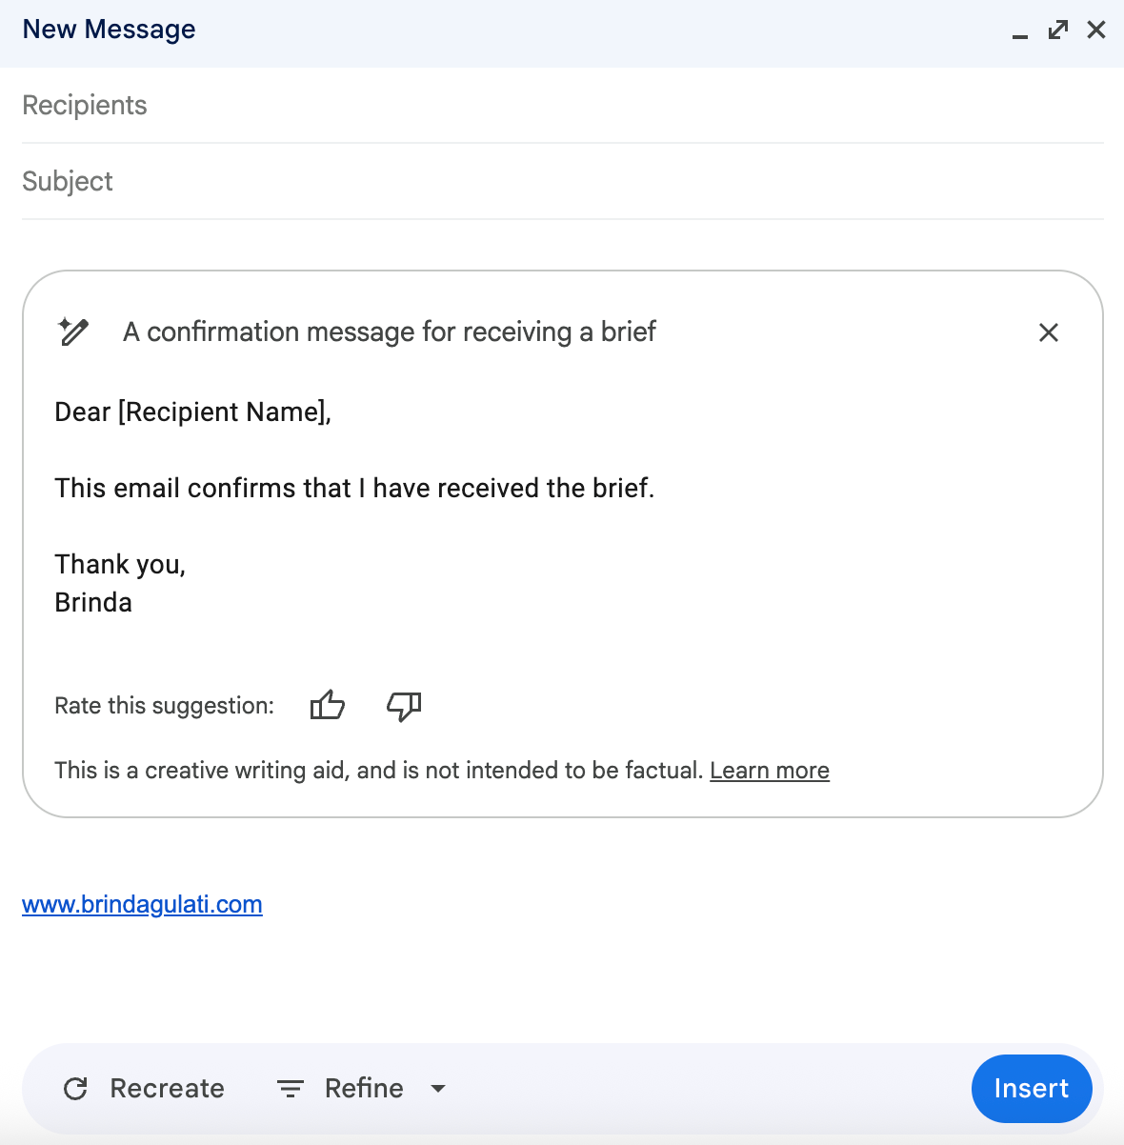Click into the Recipients field

(x=562, y=105)
